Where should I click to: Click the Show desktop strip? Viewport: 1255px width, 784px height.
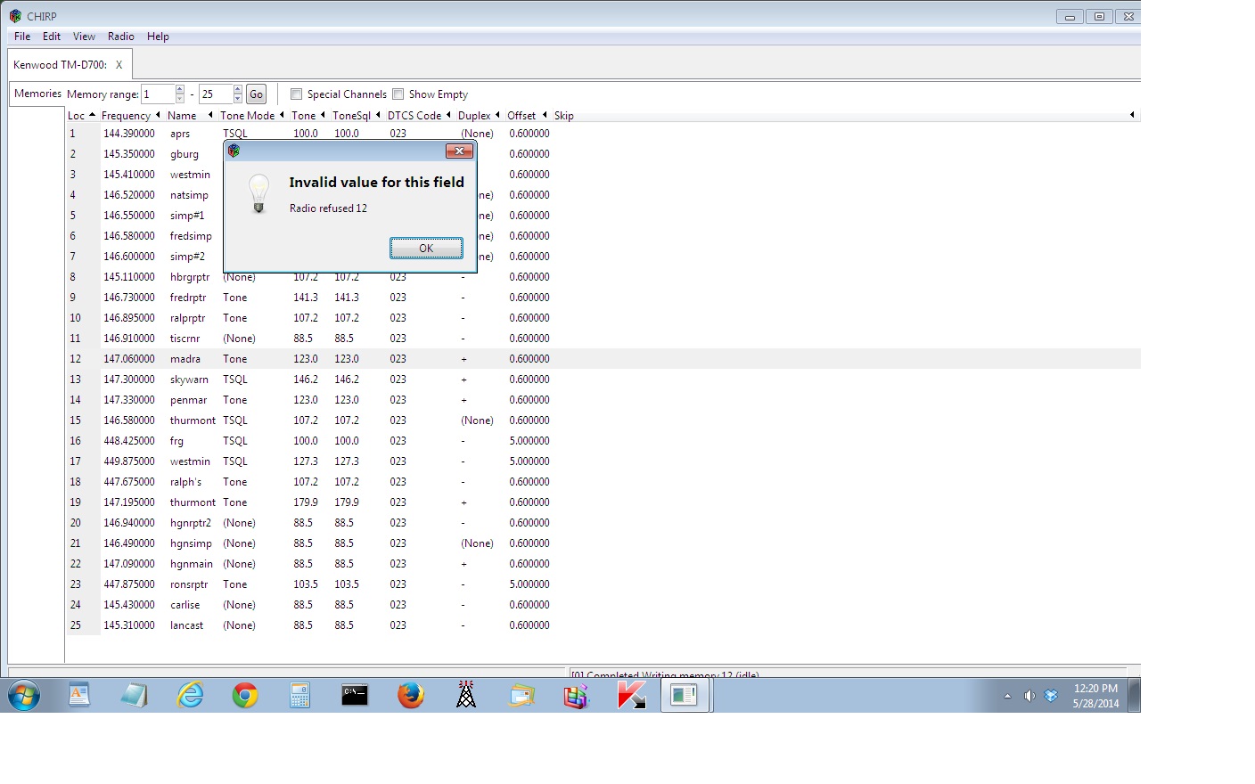[1135, 695]
